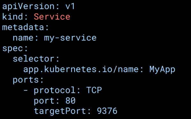
Task: Click the app.kubernetes.io/name label key
Action: tap(81, 69)
